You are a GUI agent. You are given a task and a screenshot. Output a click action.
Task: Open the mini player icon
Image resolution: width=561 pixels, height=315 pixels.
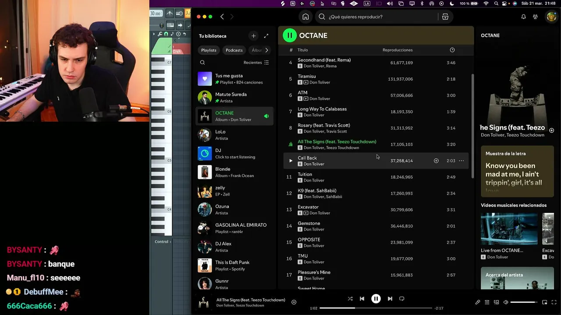click(544, 302)
